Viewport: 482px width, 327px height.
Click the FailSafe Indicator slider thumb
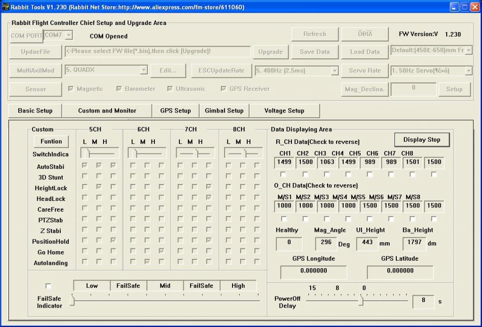point(72,300)
